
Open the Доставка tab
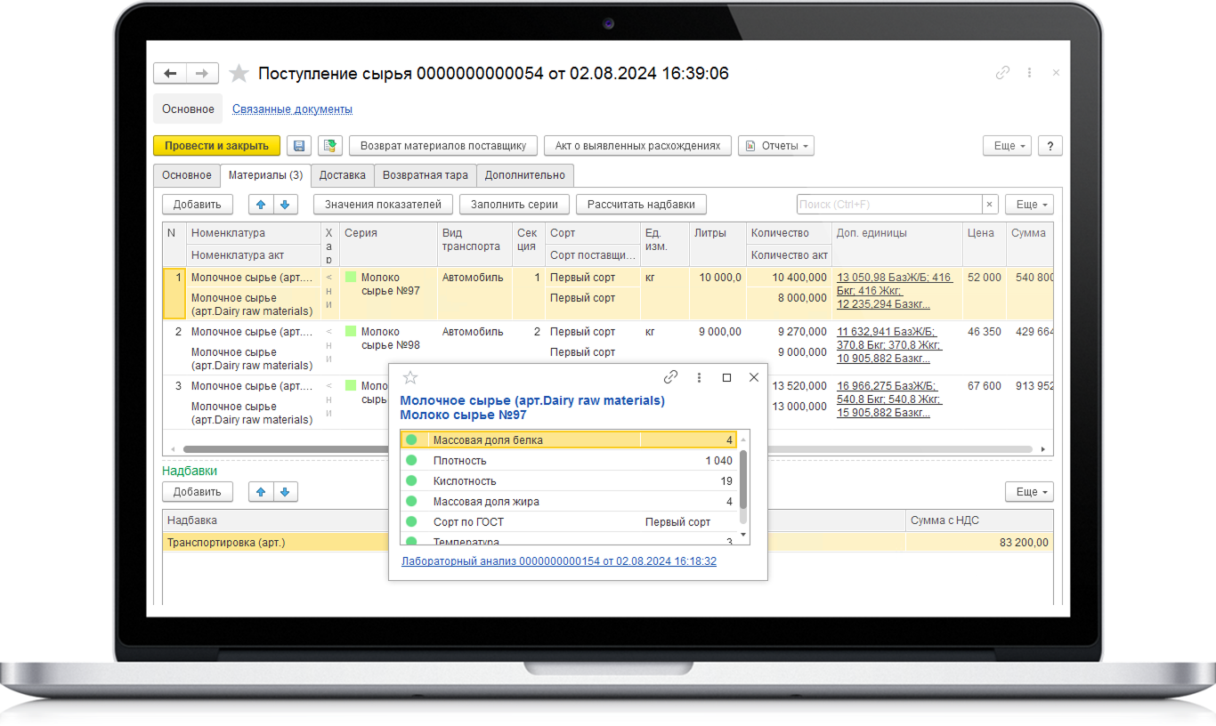(343, 175)
